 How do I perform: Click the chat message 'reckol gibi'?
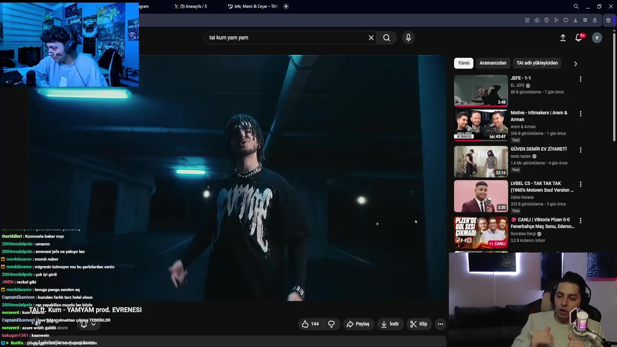pos(26,282)
